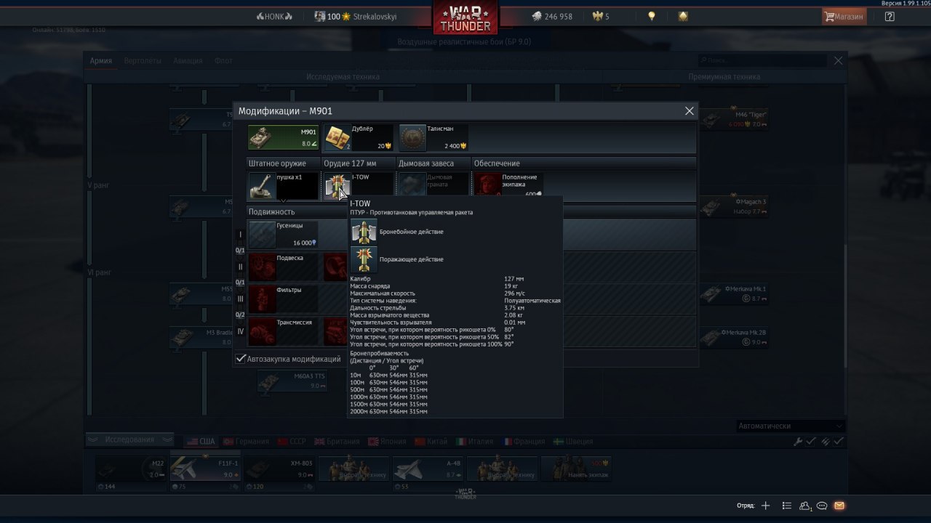The height and width of the screenshot is (523, 931).
Task: Click the research window search field
Action: pyautogui.click(x=762, y=61)
